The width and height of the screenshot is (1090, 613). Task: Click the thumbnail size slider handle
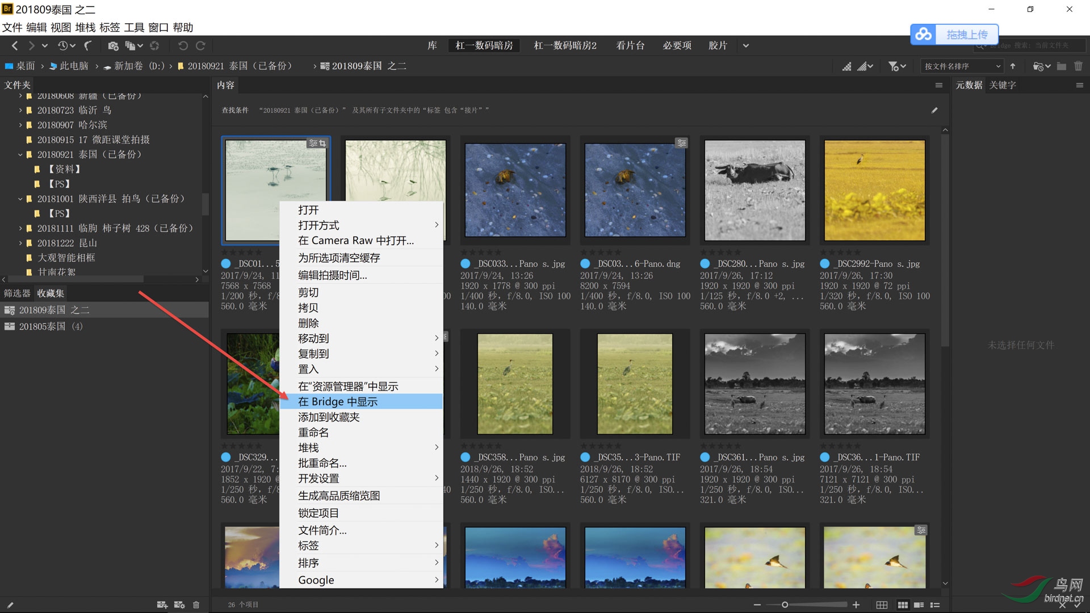785,605
